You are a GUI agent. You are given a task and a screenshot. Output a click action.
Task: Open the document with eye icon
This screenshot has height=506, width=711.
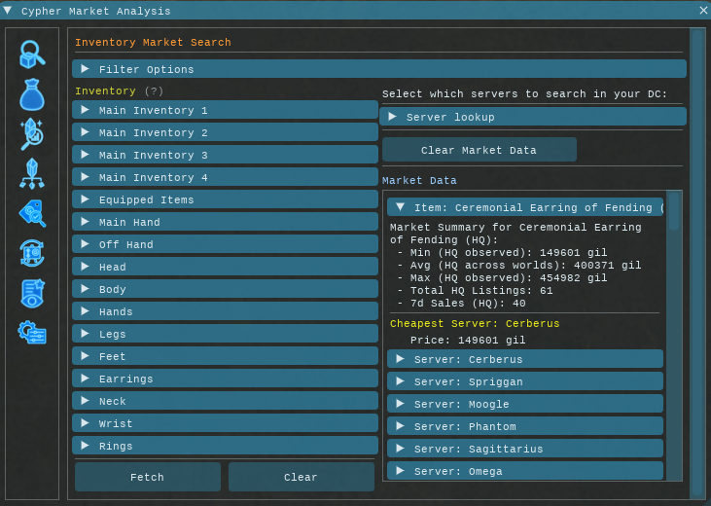tap(31, 293)
